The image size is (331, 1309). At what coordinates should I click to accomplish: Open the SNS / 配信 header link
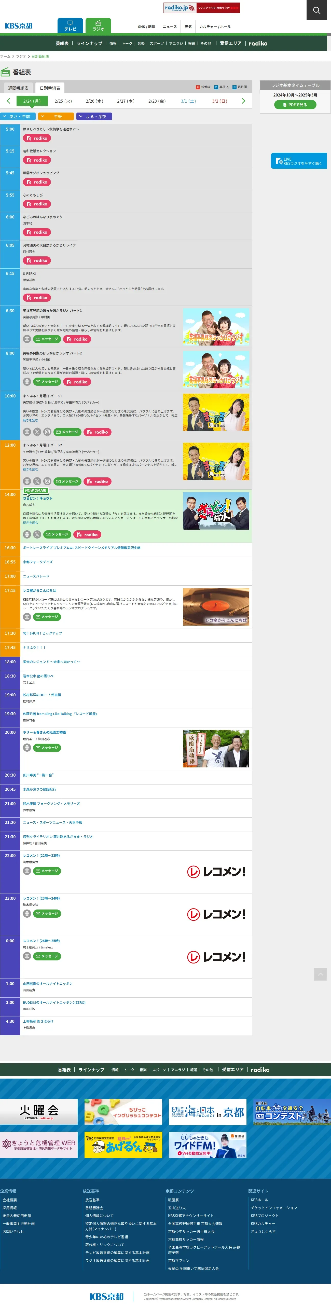pos(146,26)
